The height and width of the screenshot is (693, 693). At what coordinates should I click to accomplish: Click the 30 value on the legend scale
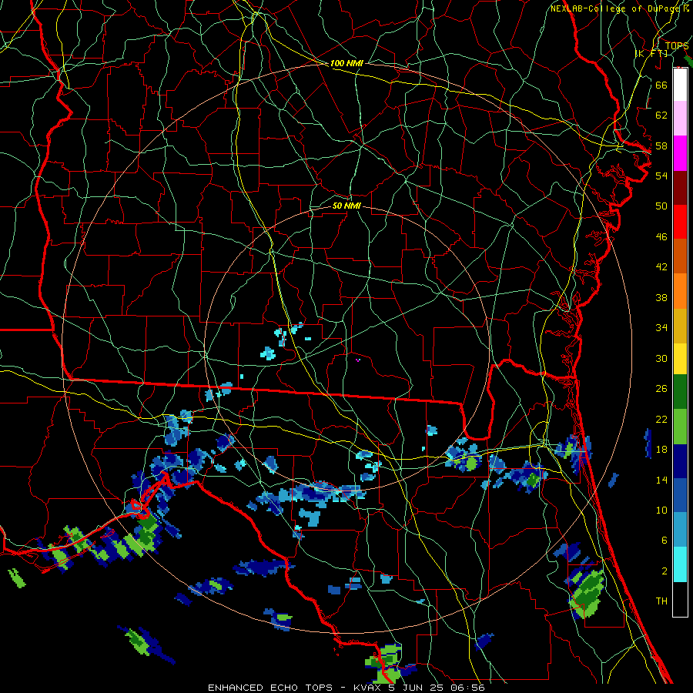click(x=661, y=358)
